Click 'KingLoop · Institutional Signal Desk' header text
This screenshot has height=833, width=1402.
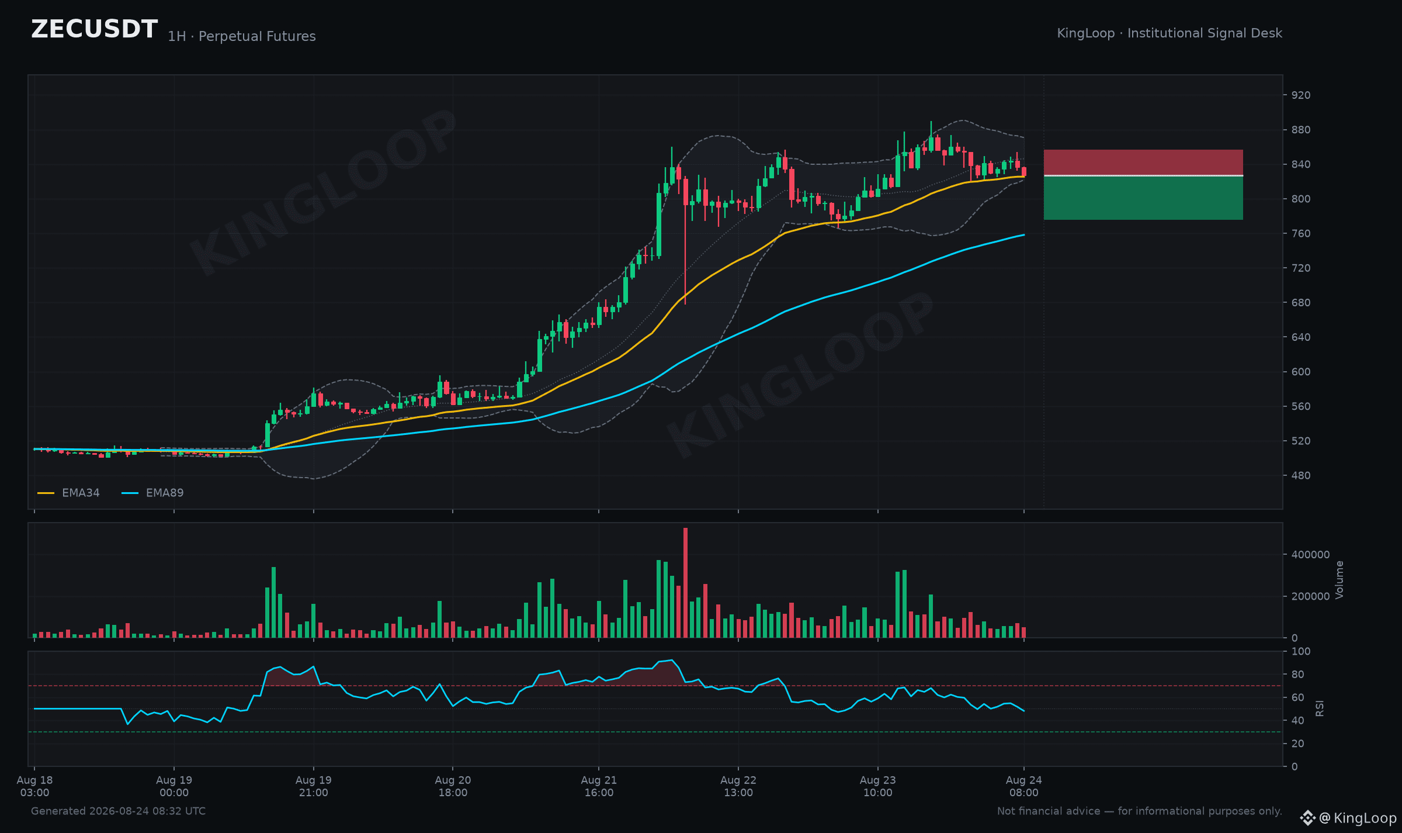coord(1170,33)
